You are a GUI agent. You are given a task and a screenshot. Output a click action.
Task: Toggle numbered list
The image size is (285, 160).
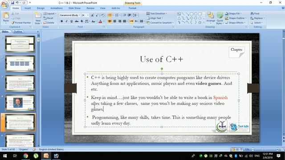coord(117,15)
